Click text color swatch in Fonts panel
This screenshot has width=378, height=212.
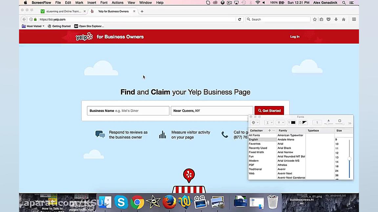click(x=292, y=123)
